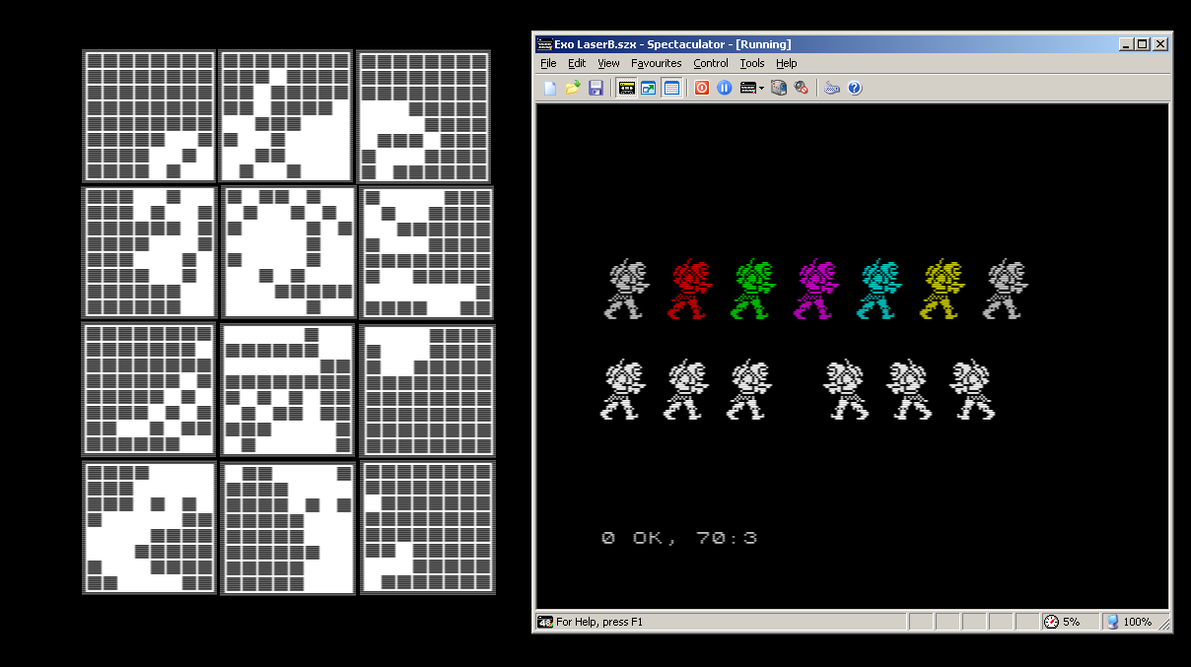Click the Spectaculator title bar app icon
The image size is (1191, 667).
(544, 44)
